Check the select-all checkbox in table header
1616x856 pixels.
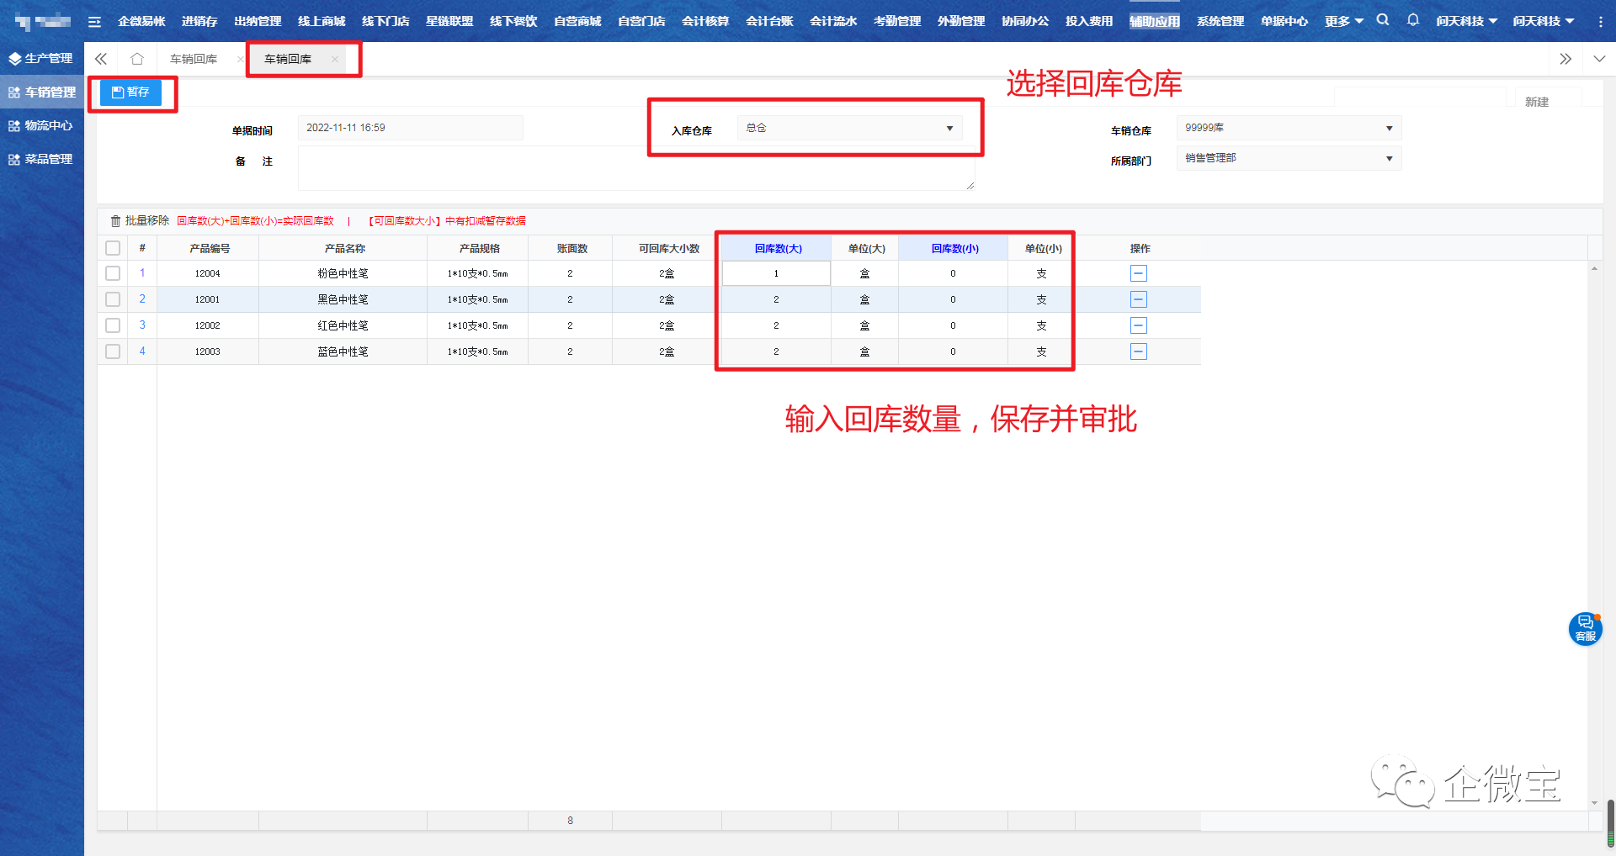tap(113, 248)
